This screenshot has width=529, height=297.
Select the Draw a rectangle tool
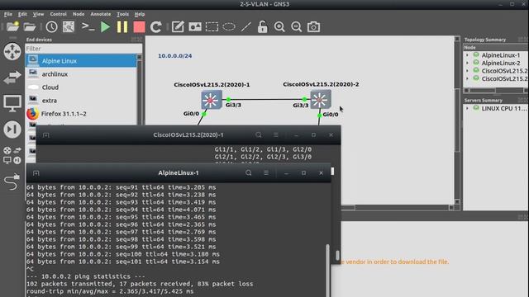(x=212, y=26)
